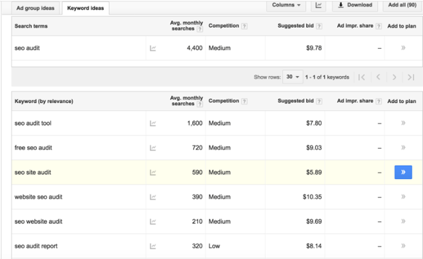Click the 'seo website audit' keyword
Screen dimensions: 423x259
pos(38,221)
